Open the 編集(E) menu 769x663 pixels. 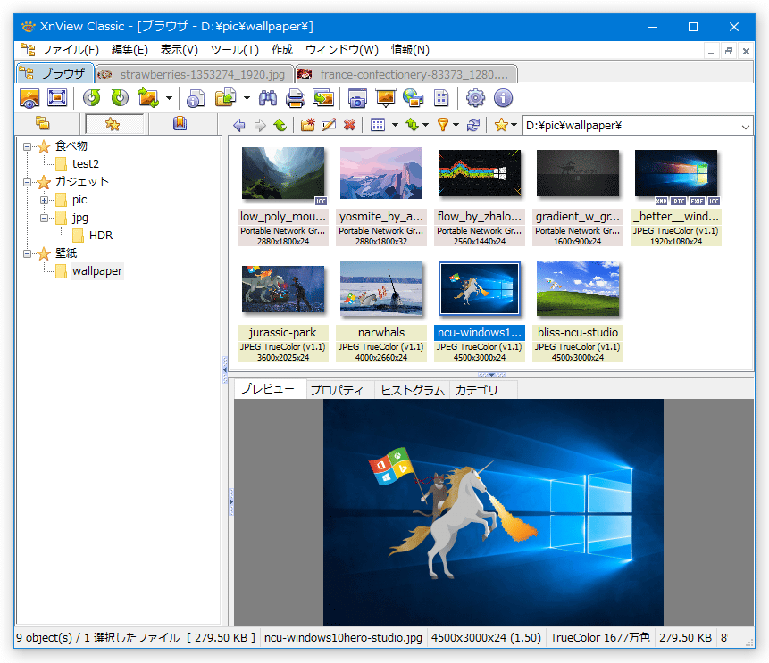click(130, 50)
